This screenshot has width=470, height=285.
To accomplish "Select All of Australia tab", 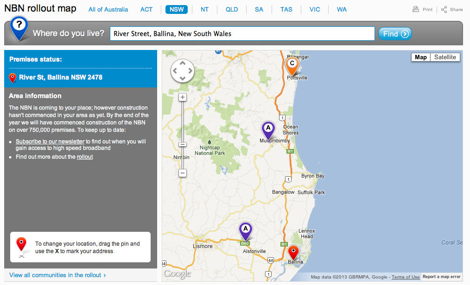I will pos(108,10).
